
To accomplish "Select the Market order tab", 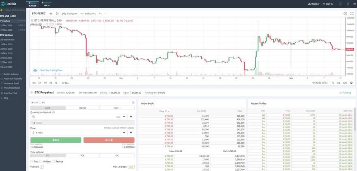I will coord(82,108).
